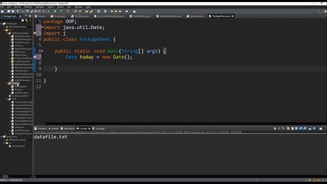
Task: Click the Forward navigation arrow in toolbar
Action: click(x=127, y=11)
